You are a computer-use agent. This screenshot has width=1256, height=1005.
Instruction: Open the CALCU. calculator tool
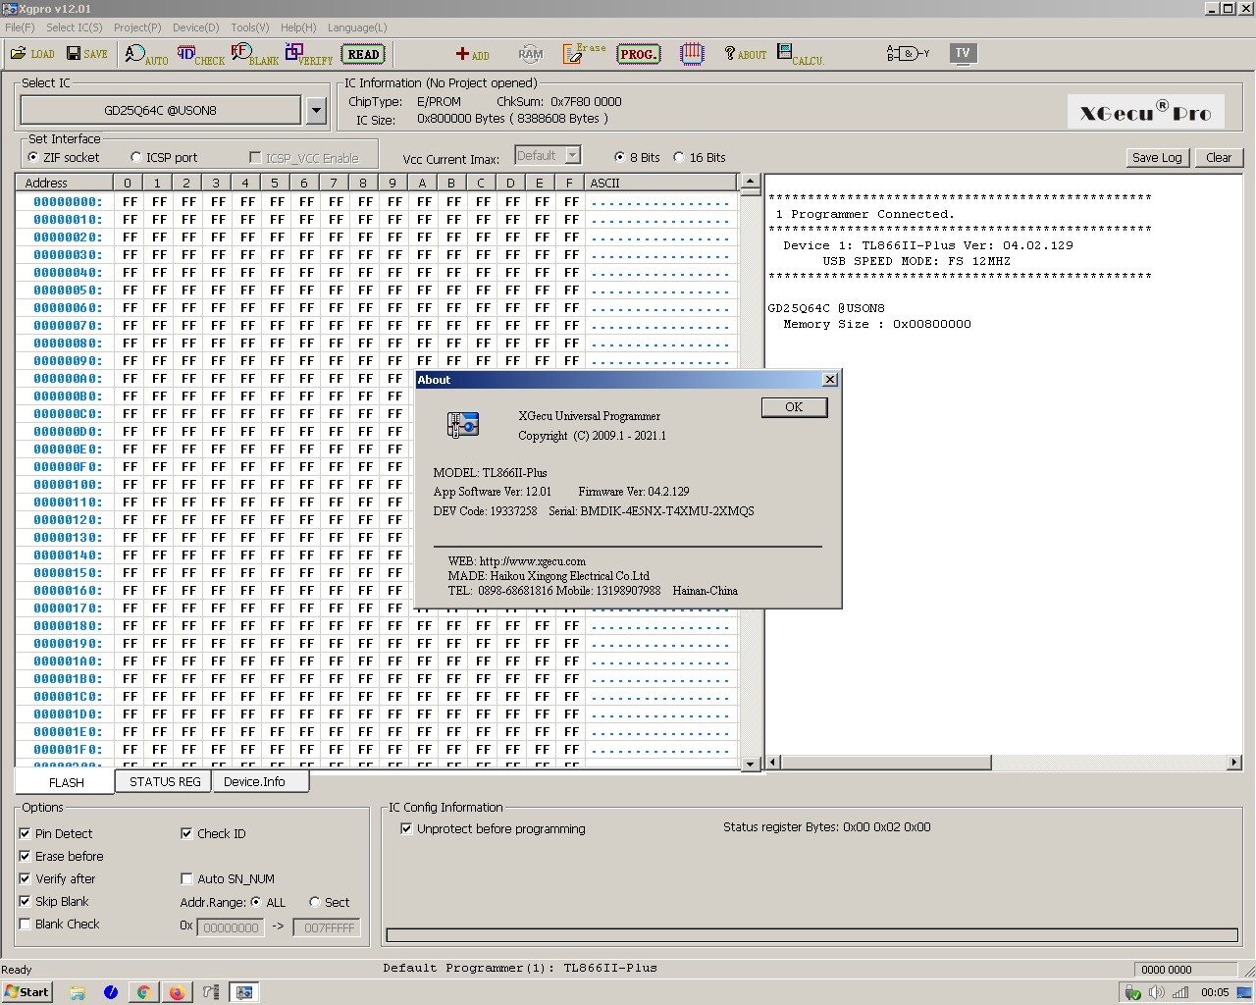coord(801,54)
